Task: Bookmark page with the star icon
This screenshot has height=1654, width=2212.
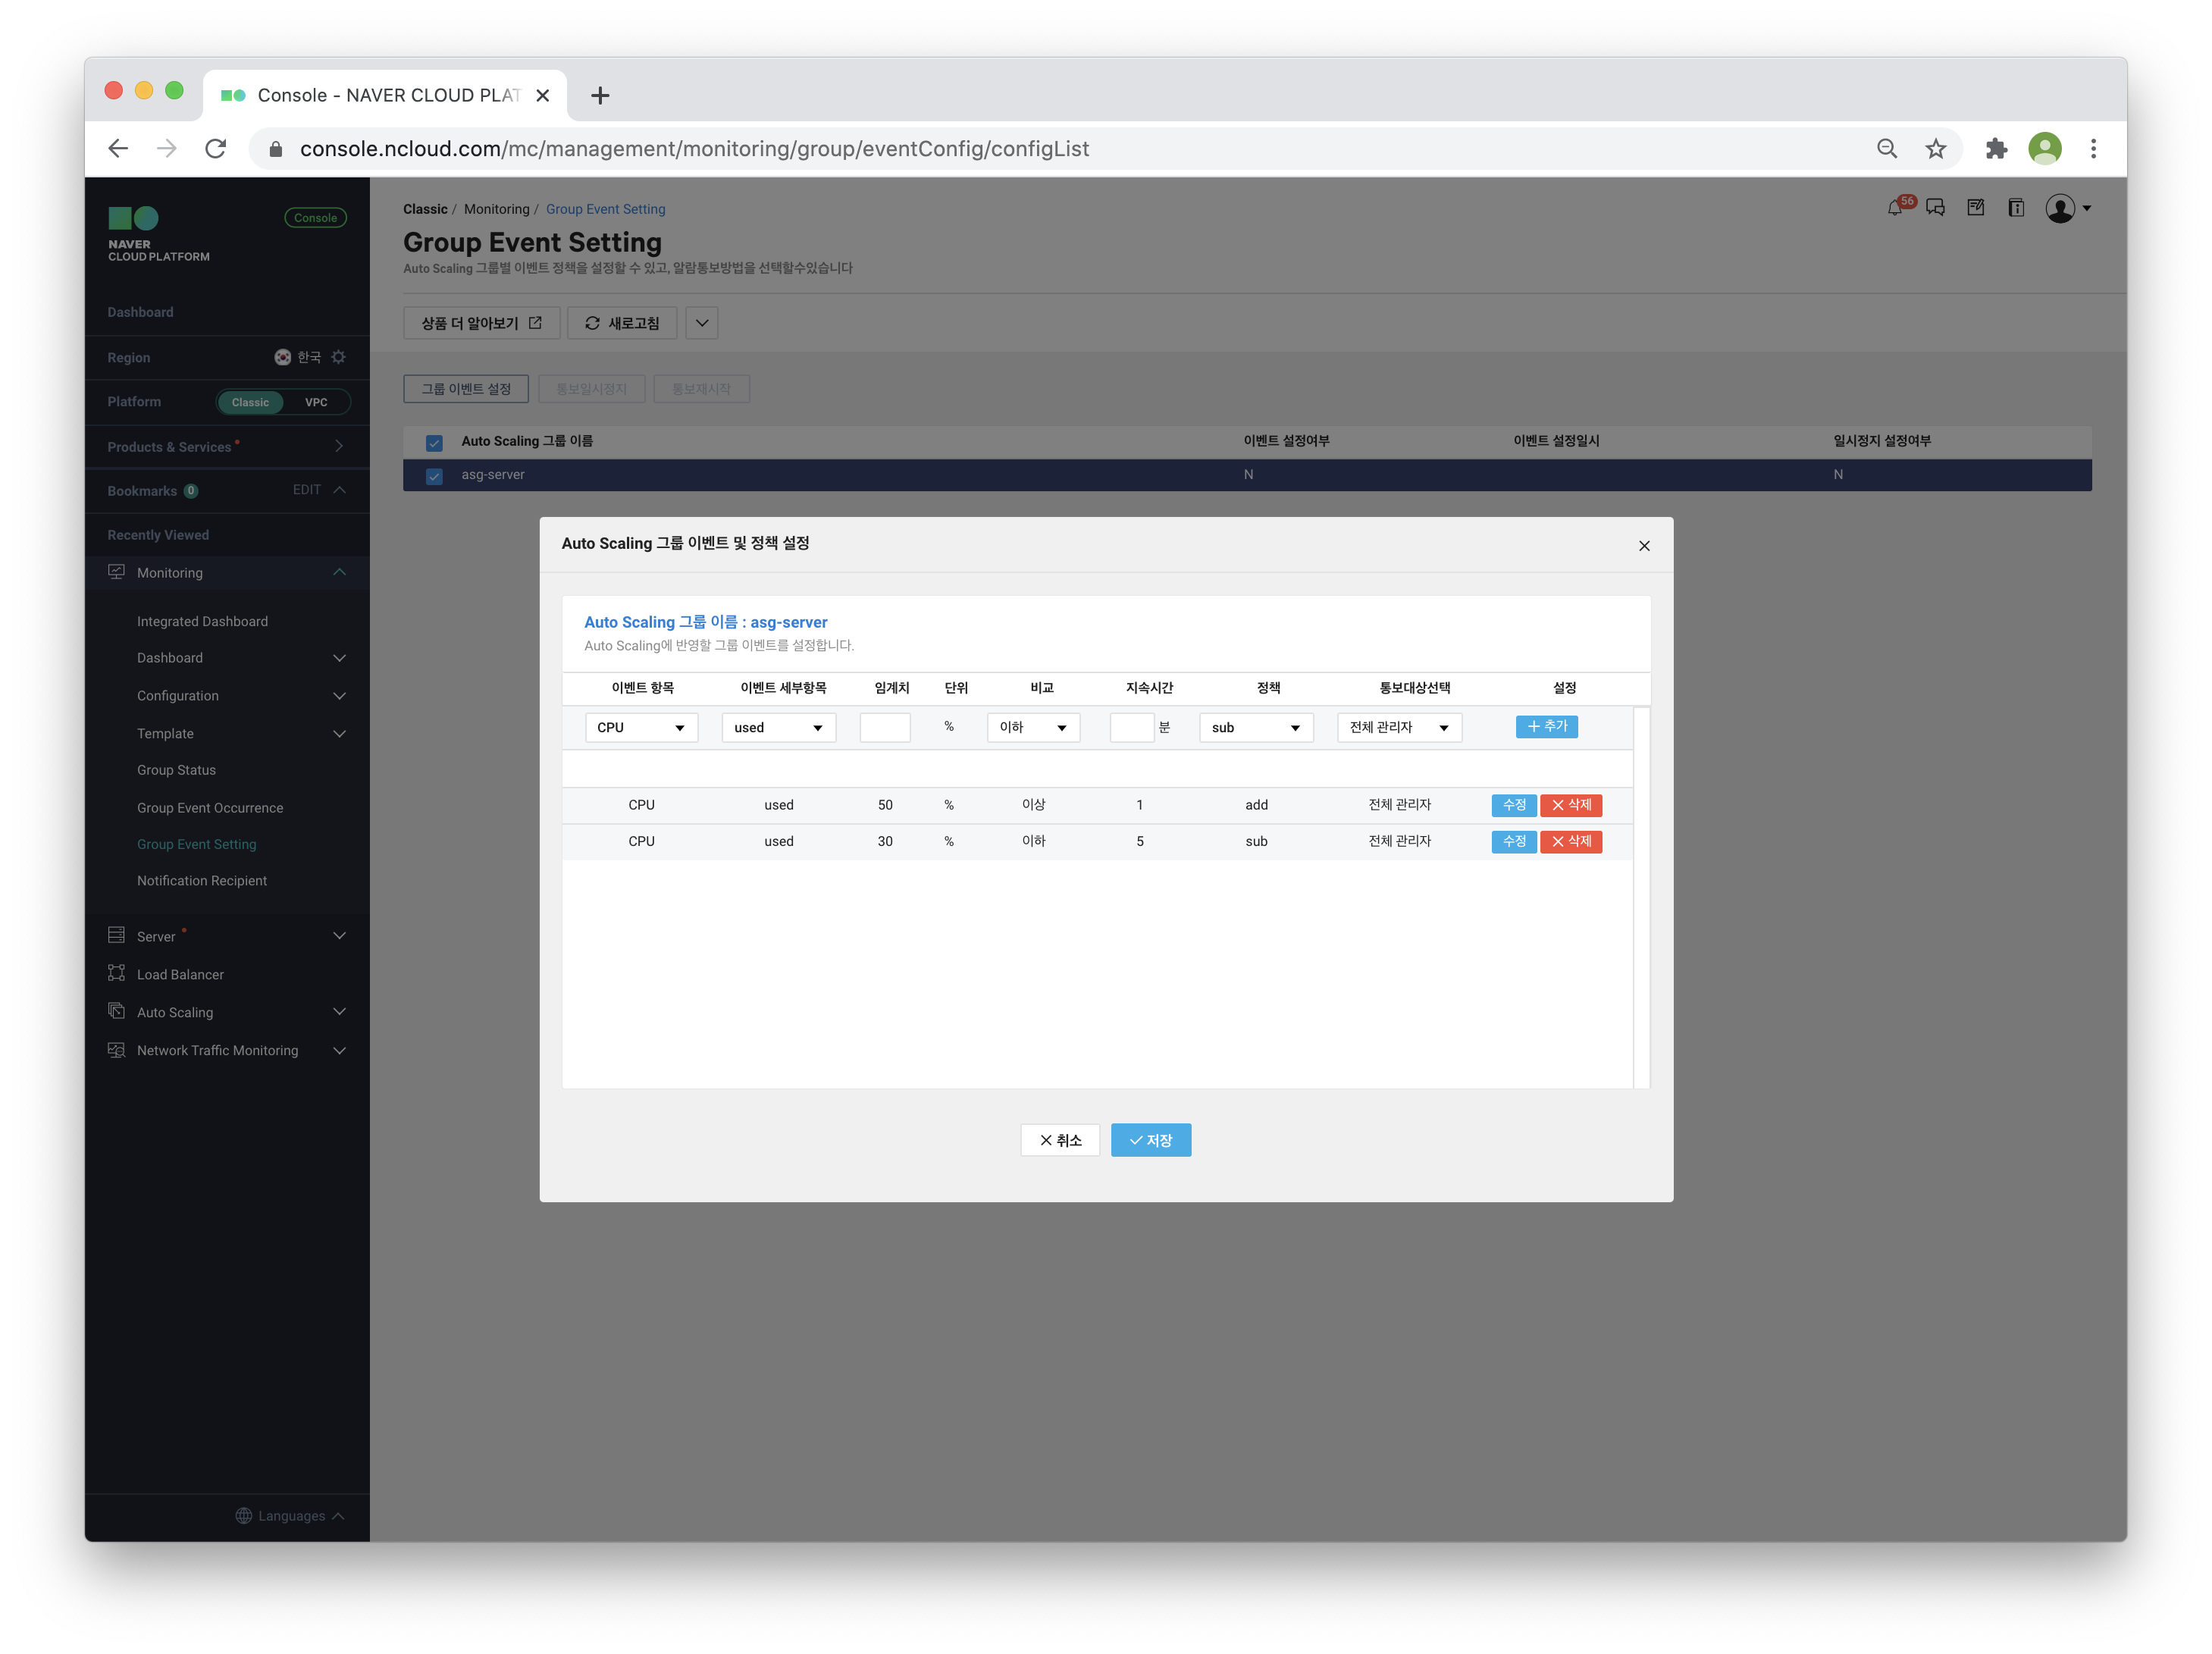Action: 1936,149
